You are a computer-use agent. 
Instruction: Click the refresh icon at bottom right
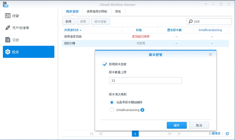tap(227, 134)
